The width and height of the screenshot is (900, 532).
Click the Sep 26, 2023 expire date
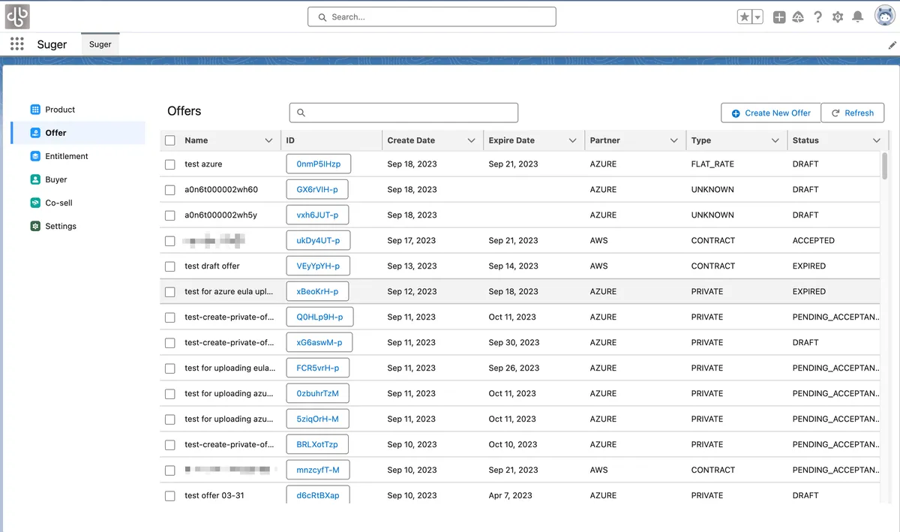click(x=514, y=368)
